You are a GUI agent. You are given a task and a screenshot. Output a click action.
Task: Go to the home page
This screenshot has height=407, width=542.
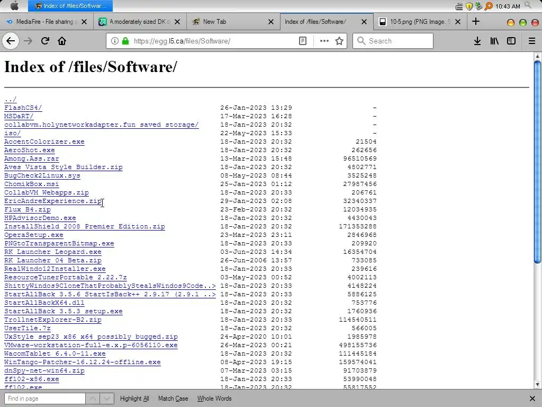pyautogui.click(x=62, y=41)
